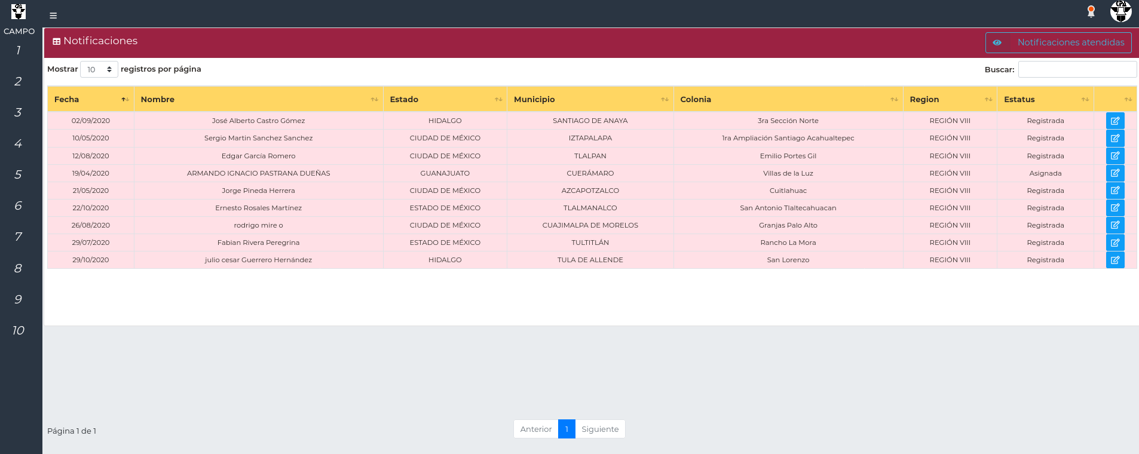Open the notification bell alert icon
Viewport: 1139px width, 454px height.
1091,11
